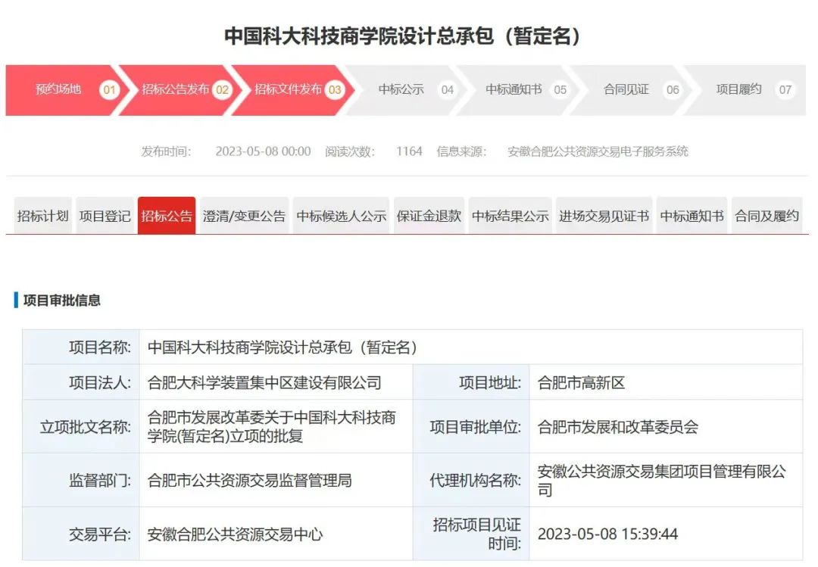The height and width of the screenshot is (567, 818).
Task: Switch to the 合同及履约 tab
Action: (x=766, y=216)
